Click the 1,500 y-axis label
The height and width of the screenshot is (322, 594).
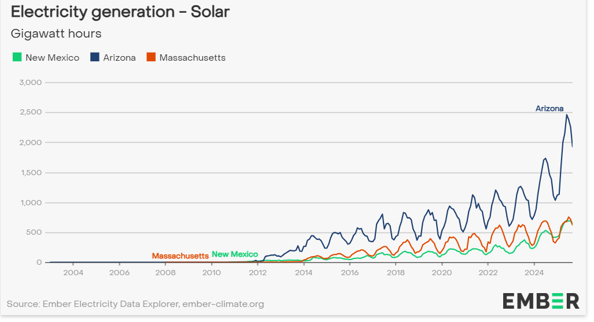pyautogui.click(x=31, y=173)
